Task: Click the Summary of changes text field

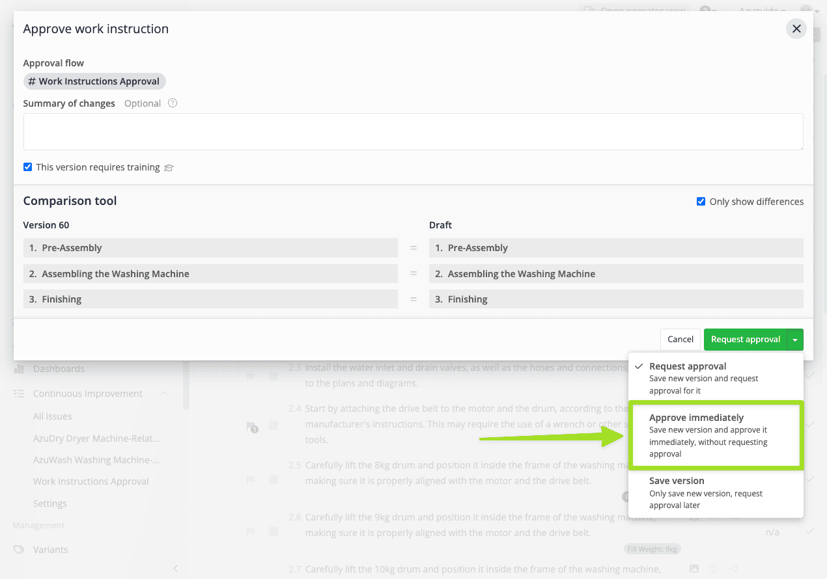Action: [x=413, y=132]
